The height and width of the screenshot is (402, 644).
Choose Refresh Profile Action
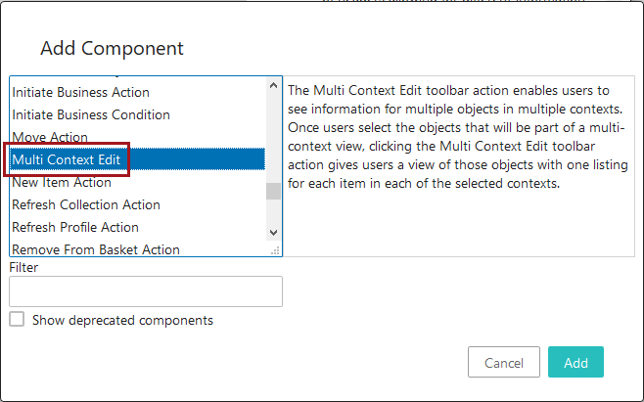[x=75, y=228]
